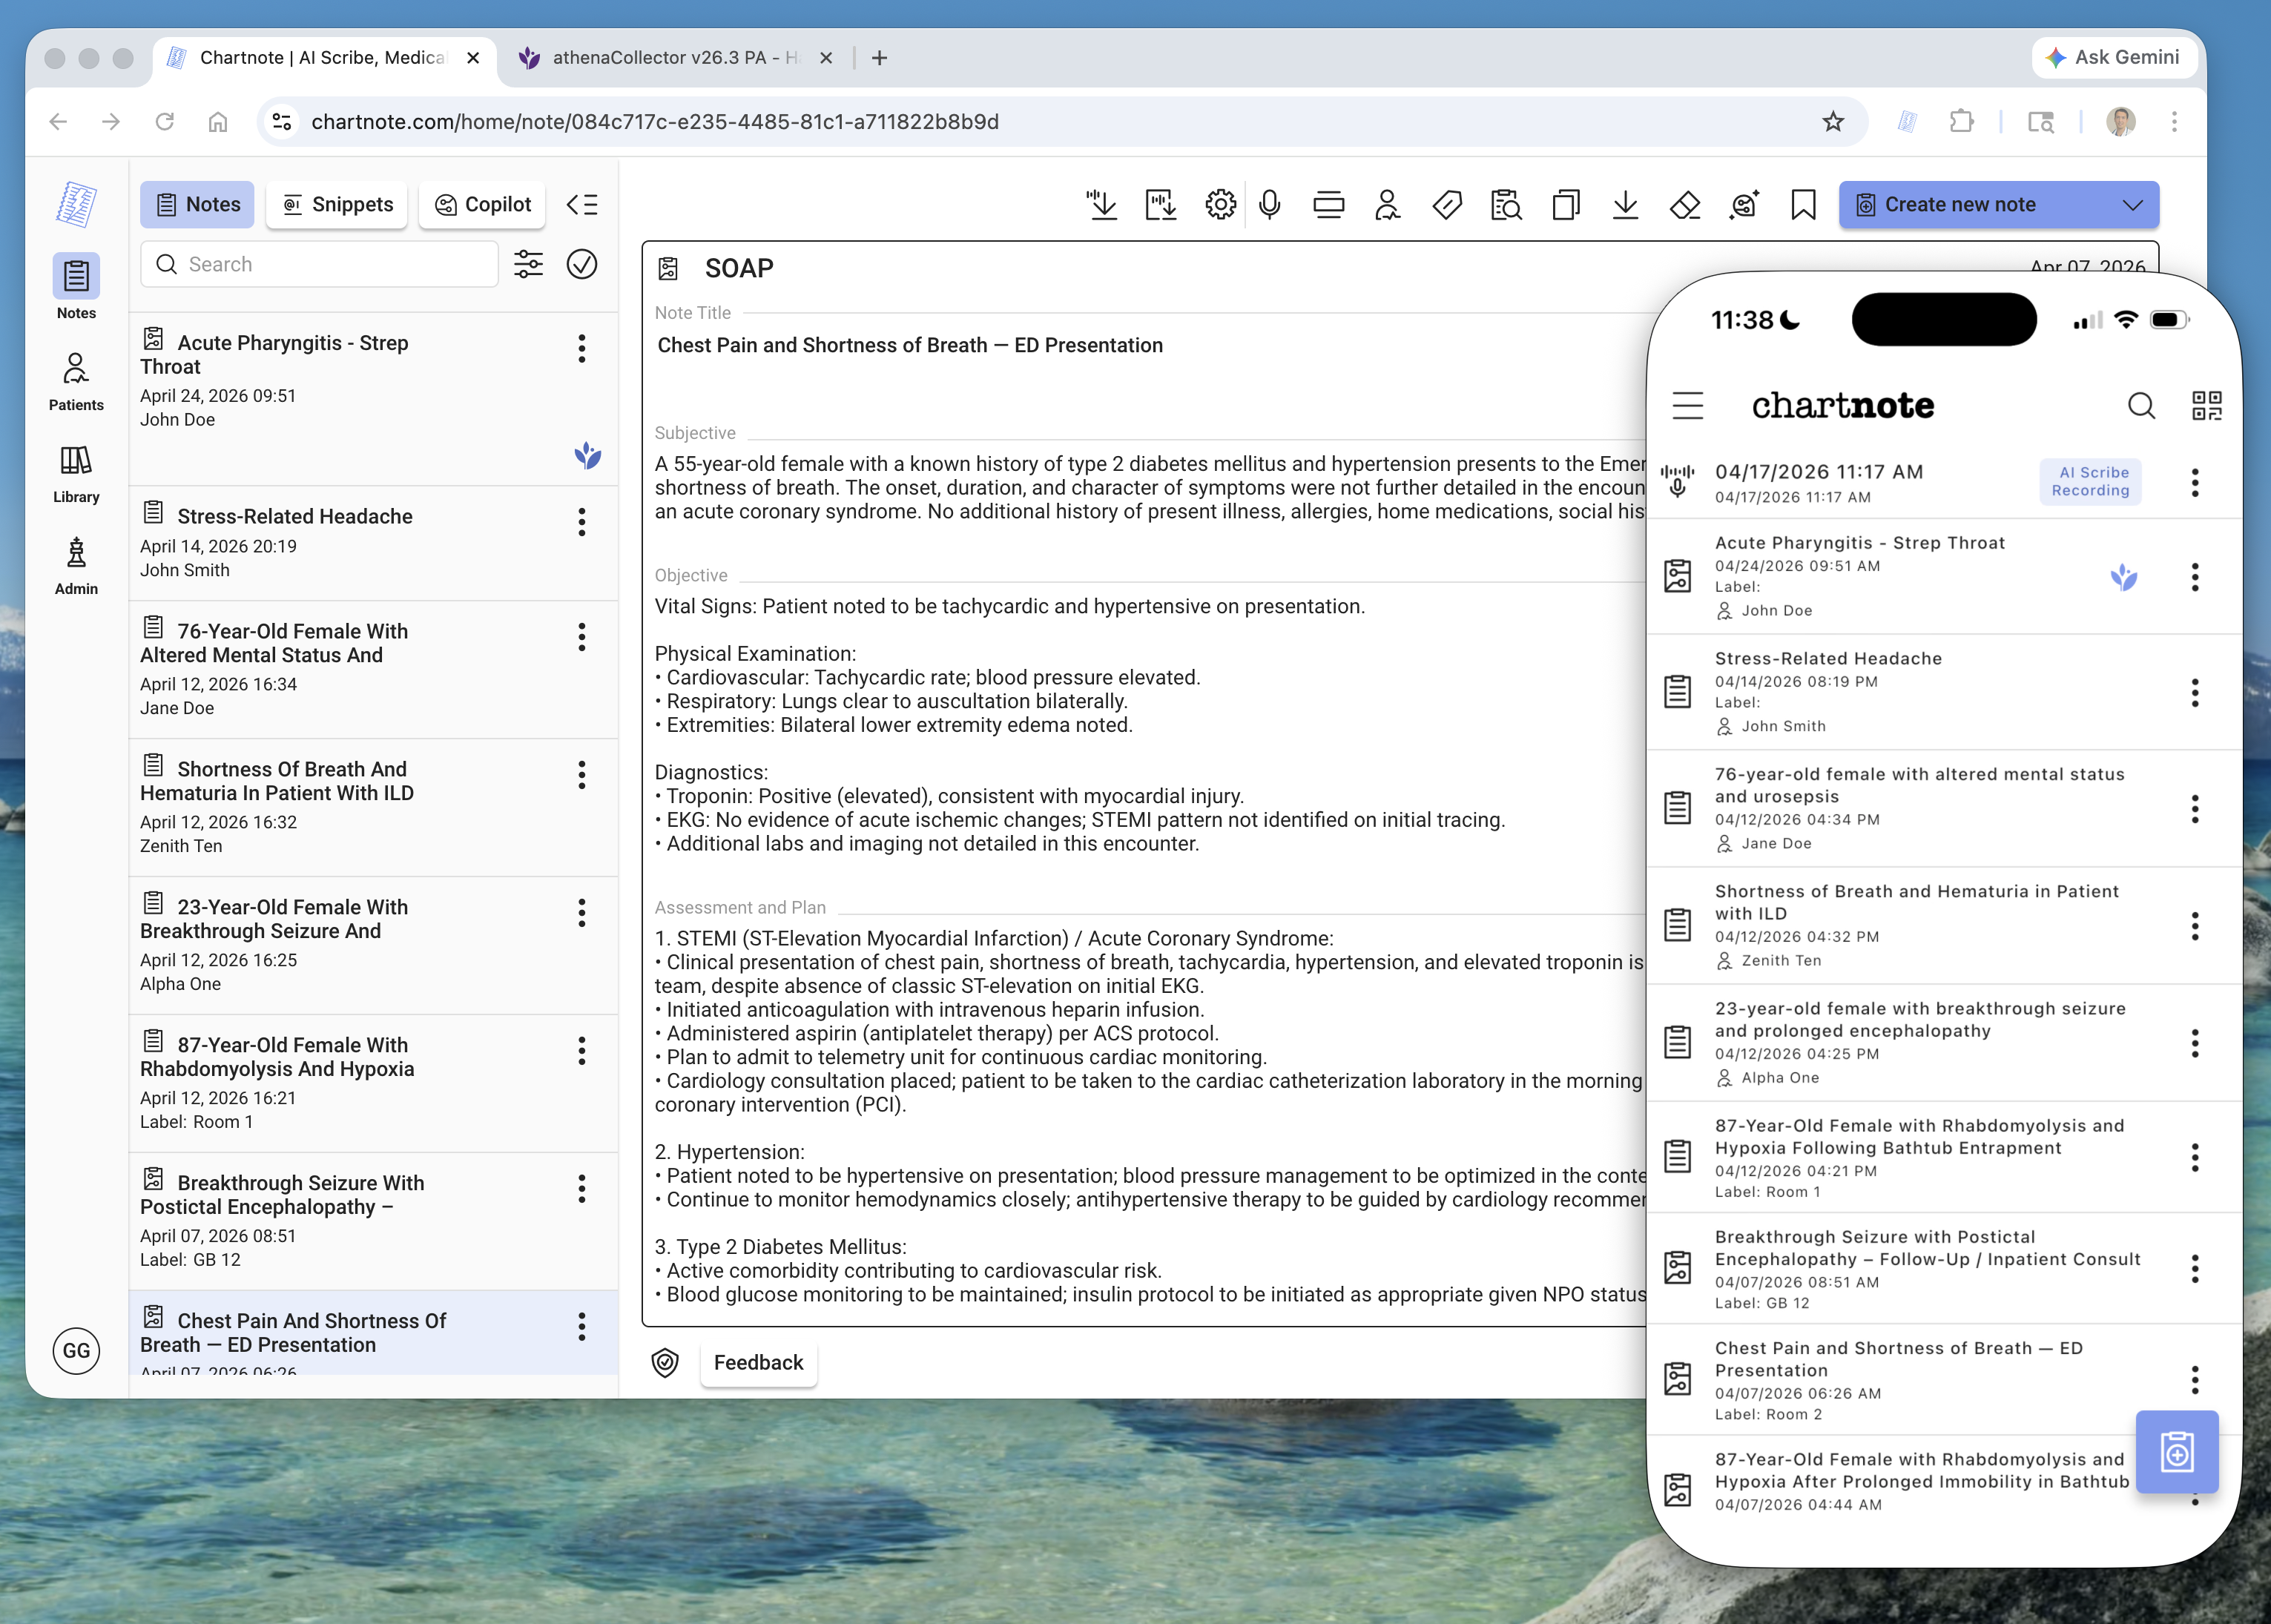Click the microphone dictation icon in toolbar
2271x1624 pixels.
(x=1270, y=205)
